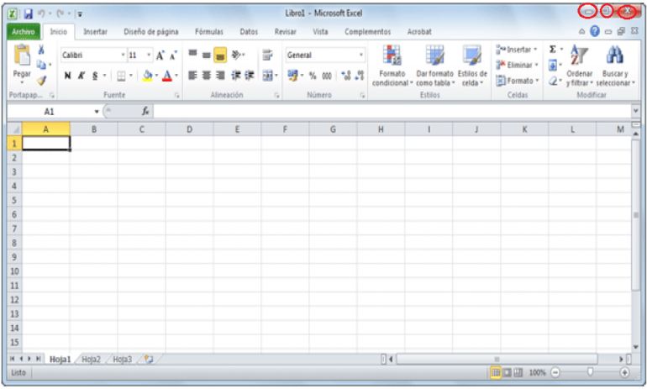Click the vertical scrollbar thumb
Viewport: 647px width, 389px height.
pos(636,214)
